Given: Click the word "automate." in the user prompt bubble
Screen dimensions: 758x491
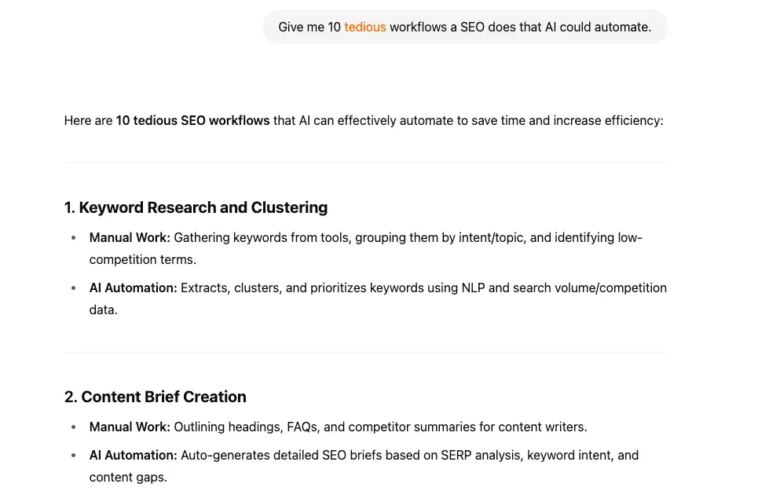Looking at the screenshot, I should coord(623,27).
